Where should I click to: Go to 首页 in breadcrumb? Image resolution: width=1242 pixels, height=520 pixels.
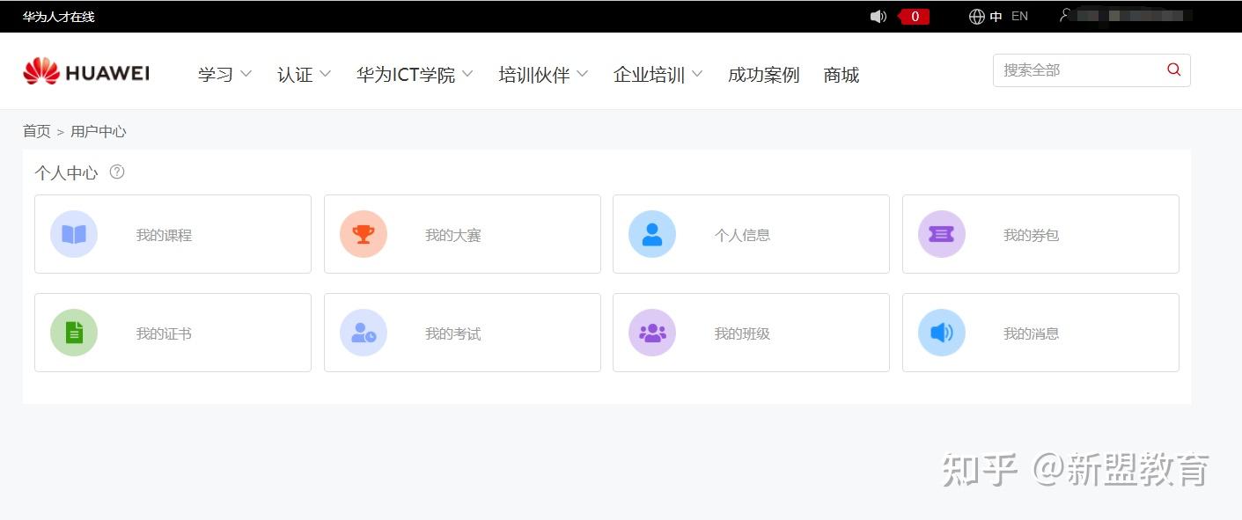coord(37,131)
